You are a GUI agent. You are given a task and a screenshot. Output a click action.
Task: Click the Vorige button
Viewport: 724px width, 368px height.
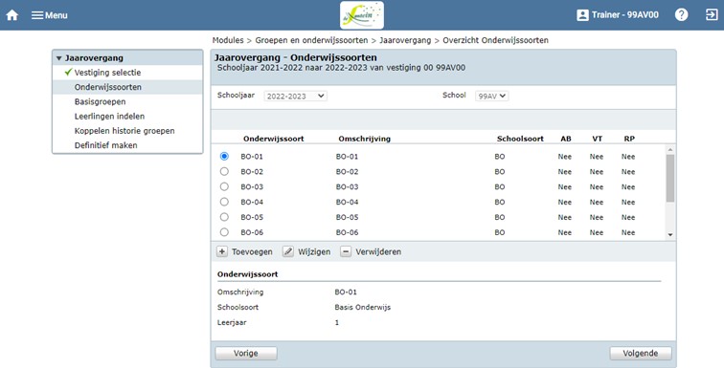tap(245, 354)
